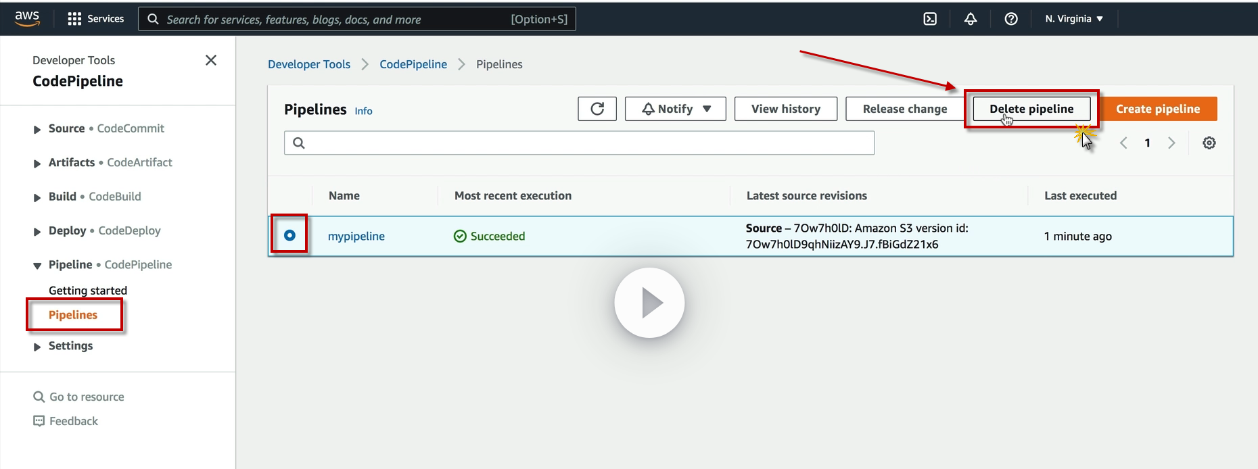Click the Delete pipeline button
1258x469 pixels.
[1031, 109]
